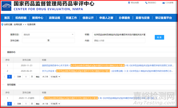Click the CDE邮箱 envelope icon
The height and width of the screenshot is (108, 178).
point(163,3)
